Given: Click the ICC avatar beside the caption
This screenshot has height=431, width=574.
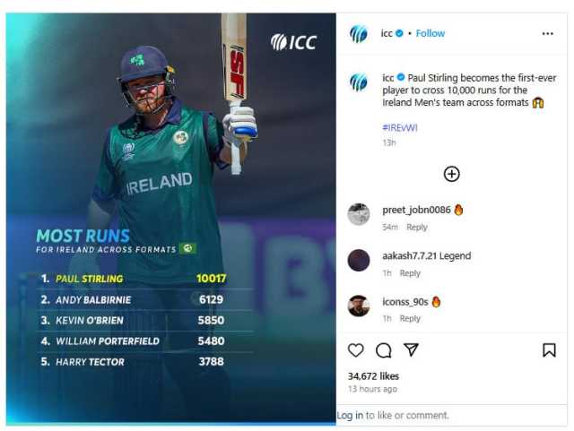Looking at the screenshot, I should pyautogui.click(x=359, y=82).
